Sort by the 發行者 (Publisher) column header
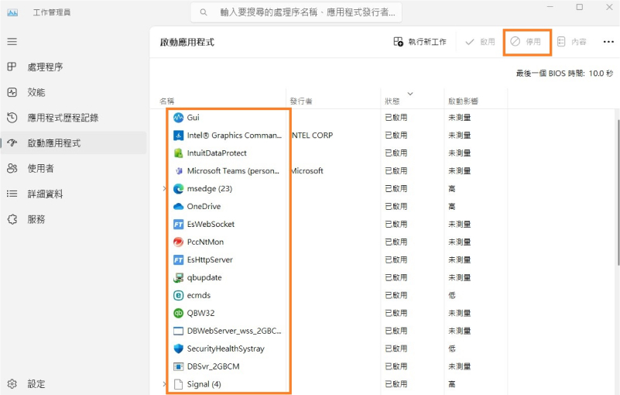This screenshot has width=620, height=395. point(301,101)
